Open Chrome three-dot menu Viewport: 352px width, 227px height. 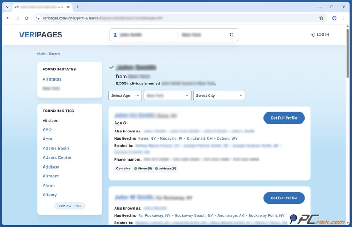pos(344,18)
